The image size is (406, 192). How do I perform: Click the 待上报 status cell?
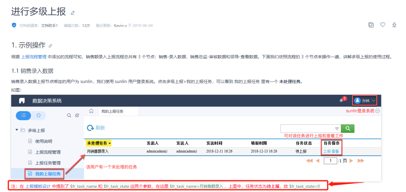click(301, 151)
